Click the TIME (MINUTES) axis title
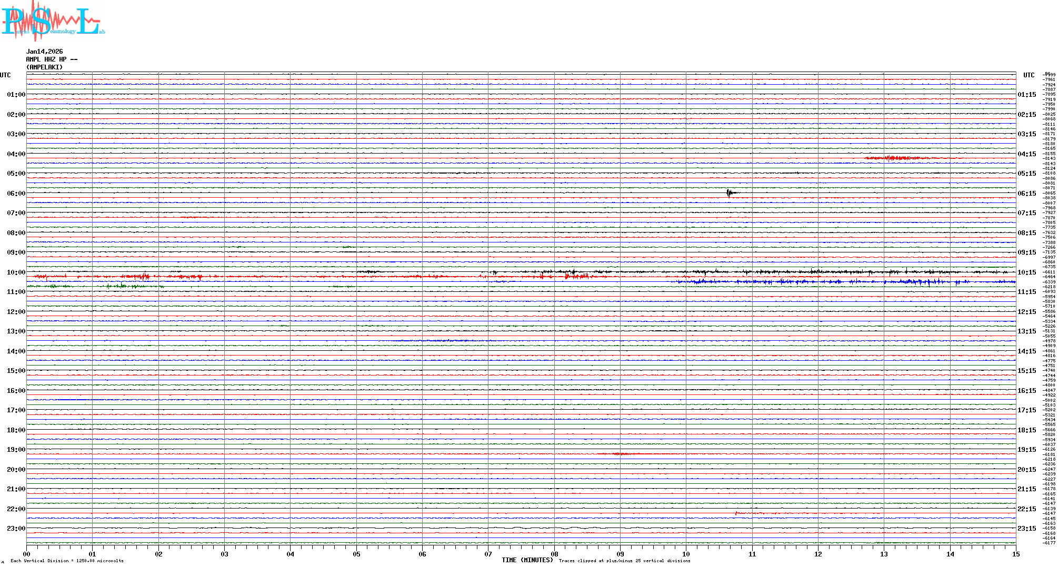 coord(527,560)
